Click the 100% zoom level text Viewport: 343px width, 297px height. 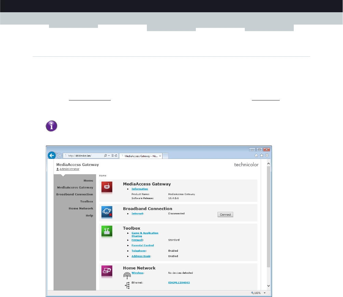coord(257,293)
